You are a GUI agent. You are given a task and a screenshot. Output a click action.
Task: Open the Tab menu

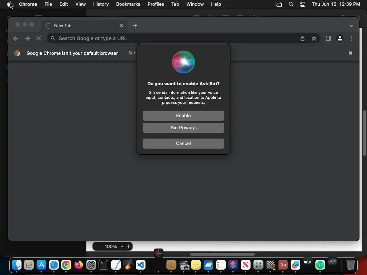click(175, 4)
